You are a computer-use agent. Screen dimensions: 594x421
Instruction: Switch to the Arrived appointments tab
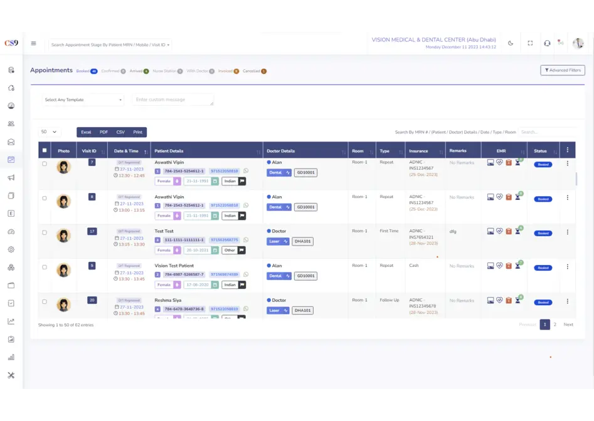click(x=139, y=71)
